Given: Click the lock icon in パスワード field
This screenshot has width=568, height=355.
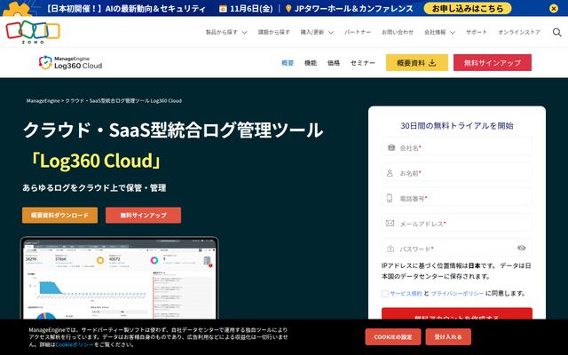Looking at the screenshot, I should click(x=390, y=248).
